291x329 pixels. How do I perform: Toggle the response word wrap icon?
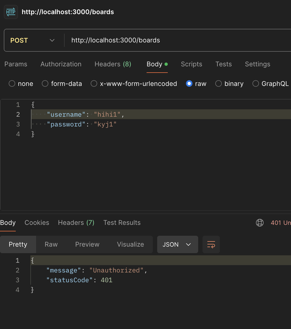(x=211, y=244)
